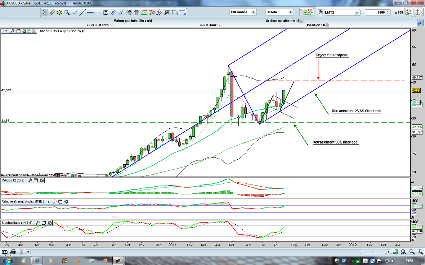This screenshot has width=425, height=265.
Task: Click the trash can delete-objects icon
Action: 136,12
